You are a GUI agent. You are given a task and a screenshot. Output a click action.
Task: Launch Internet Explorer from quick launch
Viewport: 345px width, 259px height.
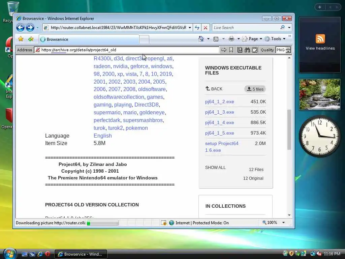point(40,254)
